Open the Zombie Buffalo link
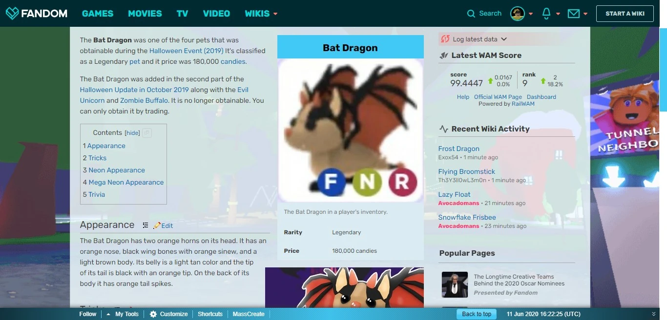 point(144,100)
